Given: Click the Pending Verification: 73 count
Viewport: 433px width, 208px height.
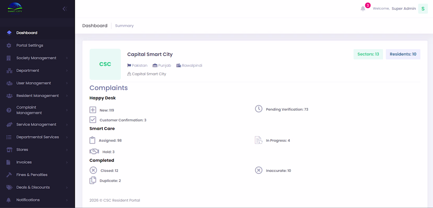Looking at the screenshot, I should pos(287,109).
